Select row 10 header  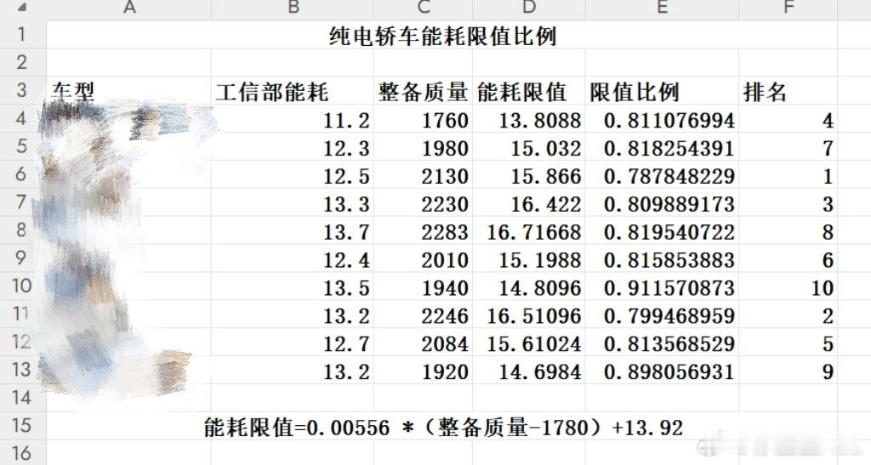[22, 286]
